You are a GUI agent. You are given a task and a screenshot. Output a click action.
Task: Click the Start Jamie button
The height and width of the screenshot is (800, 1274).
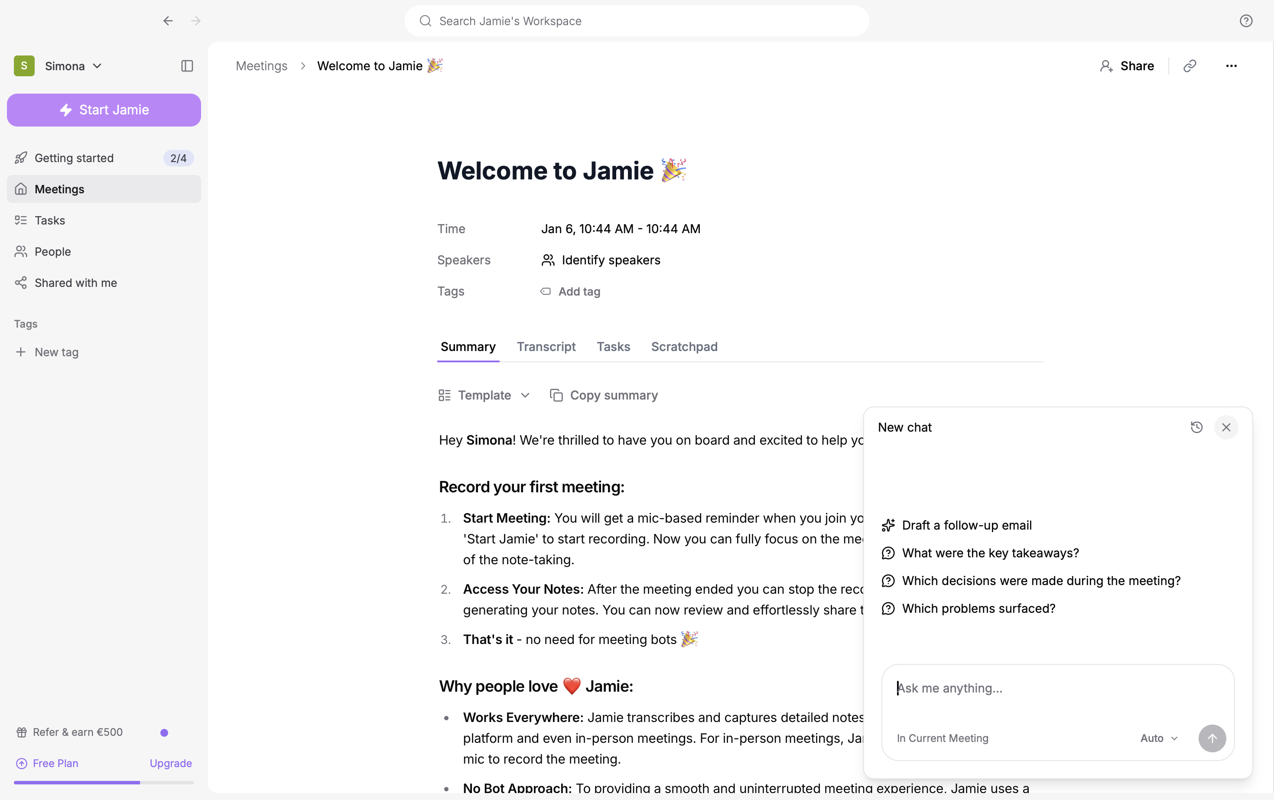point(104,110)
